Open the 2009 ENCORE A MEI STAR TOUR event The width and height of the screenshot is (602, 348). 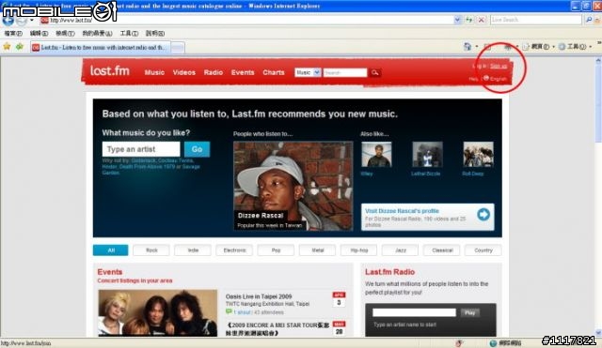coord(277,329)
